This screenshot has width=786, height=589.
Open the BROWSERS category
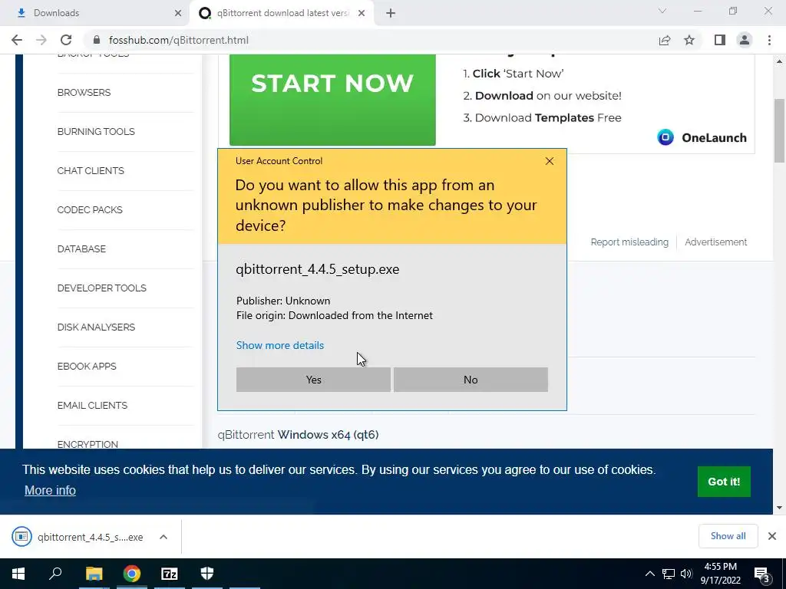[84, 93]
